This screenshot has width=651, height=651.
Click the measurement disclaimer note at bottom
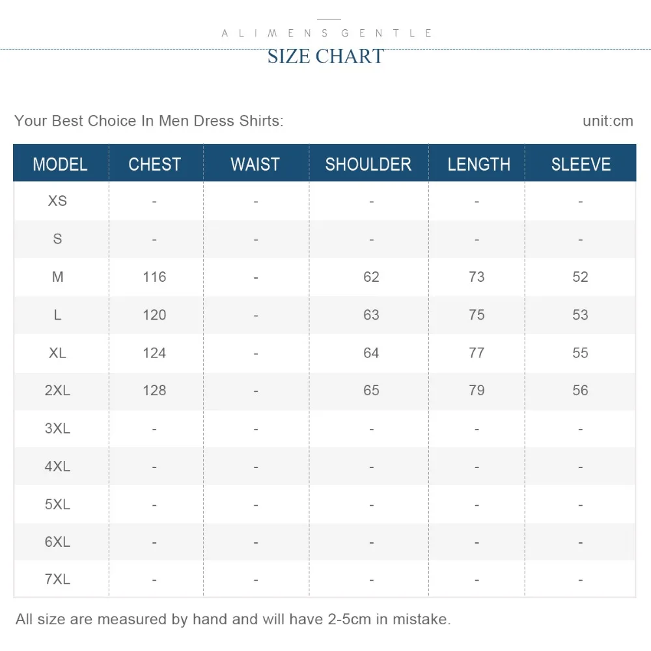233,620
